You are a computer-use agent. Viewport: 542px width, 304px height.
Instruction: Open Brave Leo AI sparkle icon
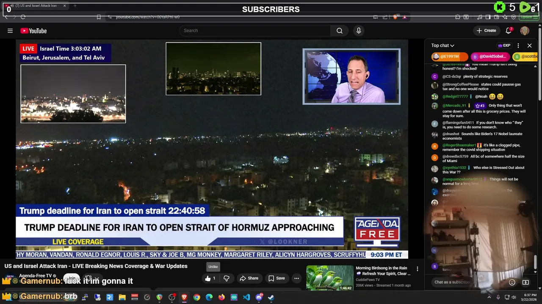pos(505,17)
